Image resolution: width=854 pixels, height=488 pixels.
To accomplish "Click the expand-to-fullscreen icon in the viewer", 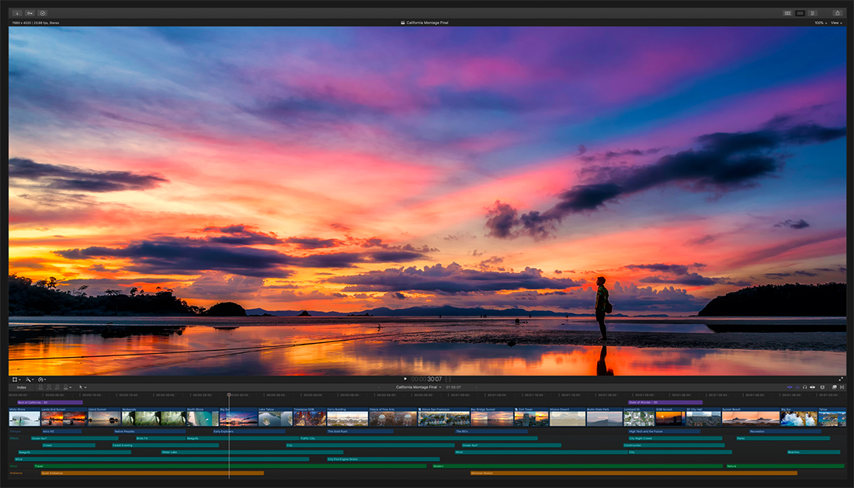I will tap(841, 379).
